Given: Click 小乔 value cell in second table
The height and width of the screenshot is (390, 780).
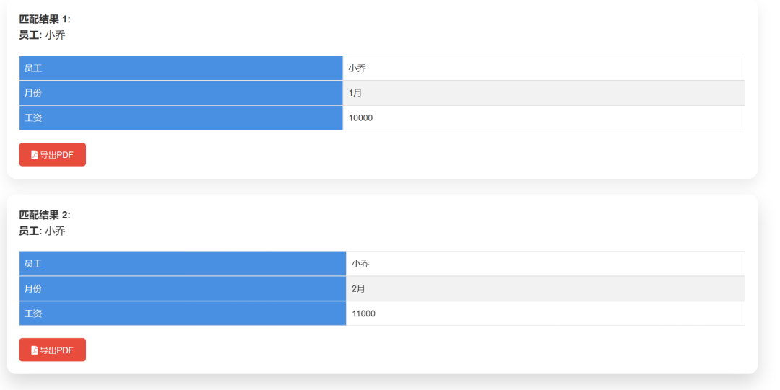Looking at the screenshot, I should point(545,264).
